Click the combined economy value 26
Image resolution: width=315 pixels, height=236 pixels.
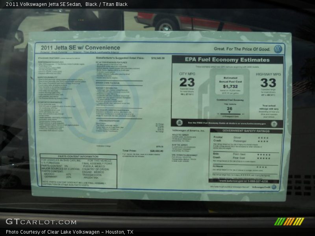(x=230, y=109)
